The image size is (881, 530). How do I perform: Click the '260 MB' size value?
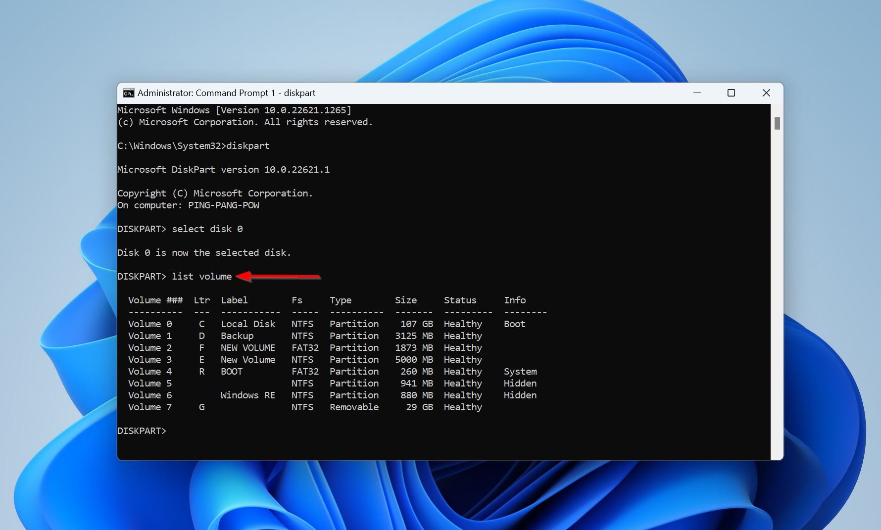pos(417,372)
